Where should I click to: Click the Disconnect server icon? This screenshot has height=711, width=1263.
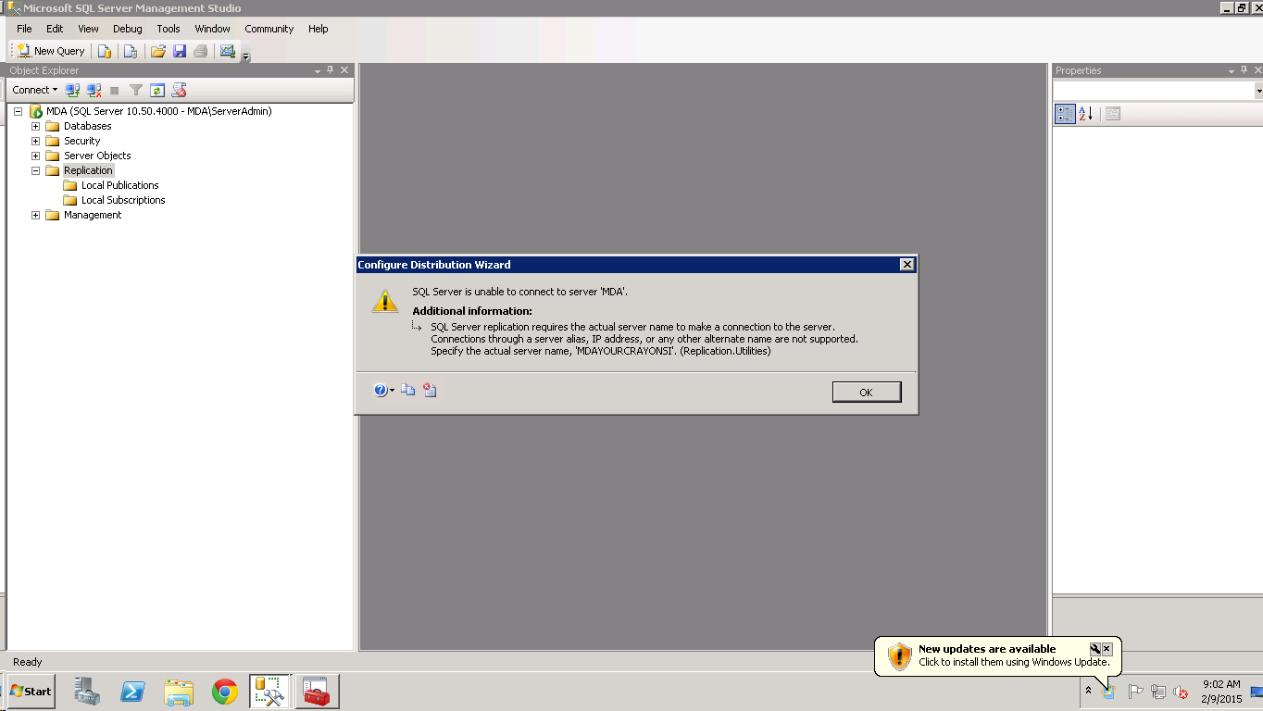94,90
